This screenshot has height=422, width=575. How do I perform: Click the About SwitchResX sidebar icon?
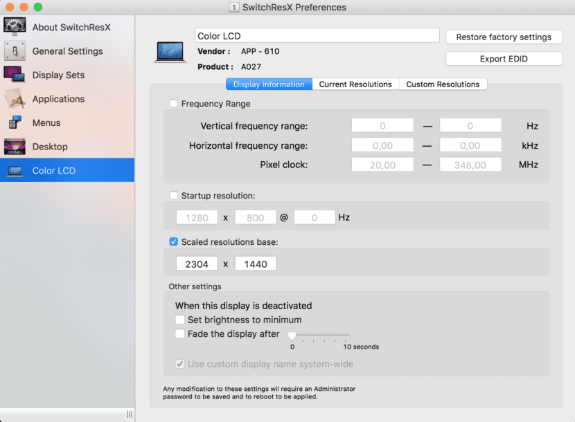coord(15,27)
